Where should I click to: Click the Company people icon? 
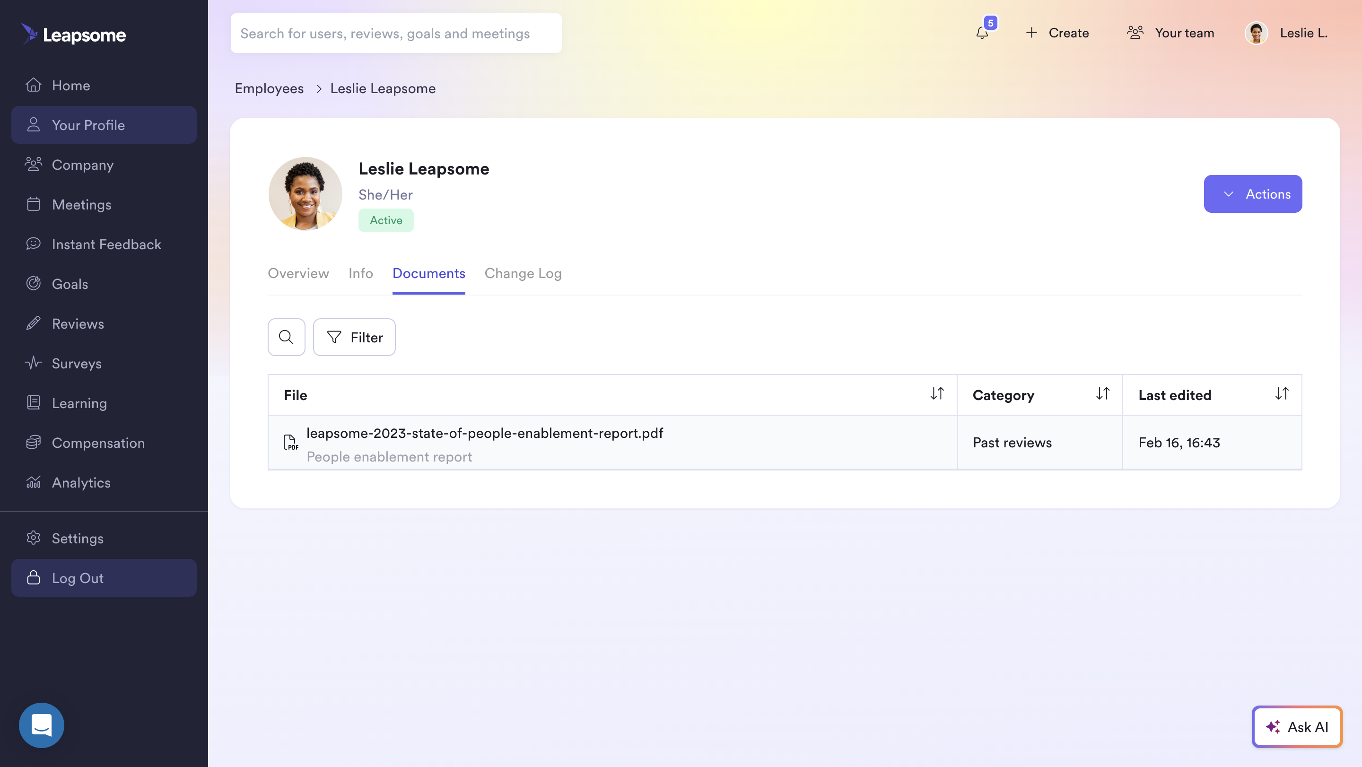coord(33,165)
